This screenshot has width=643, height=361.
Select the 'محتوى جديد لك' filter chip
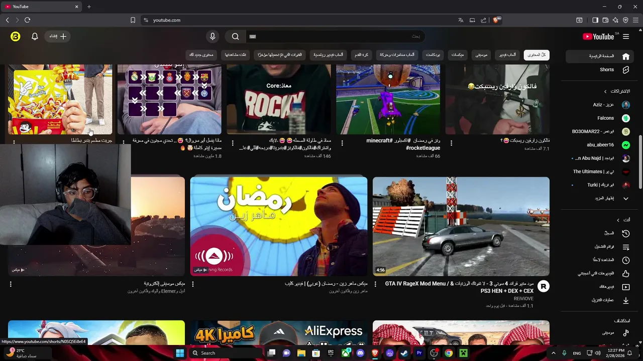(201, 55)
